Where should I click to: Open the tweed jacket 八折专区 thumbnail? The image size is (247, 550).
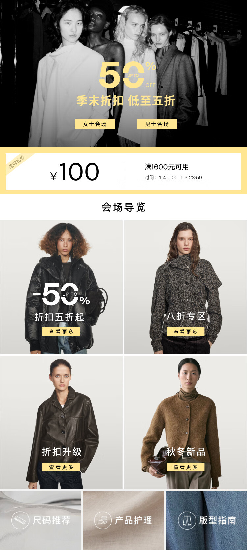[185, 287]
